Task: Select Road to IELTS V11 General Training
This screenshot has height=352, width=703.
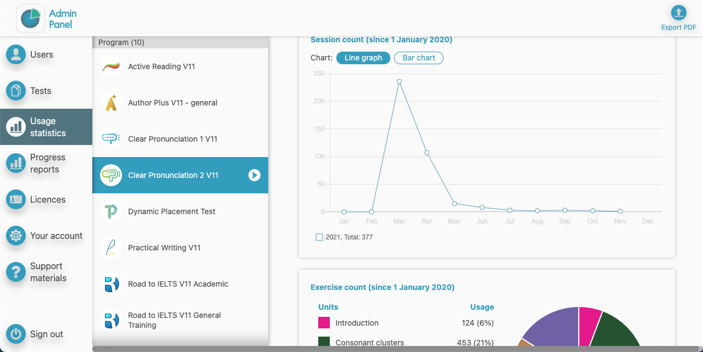Action: 180,320
